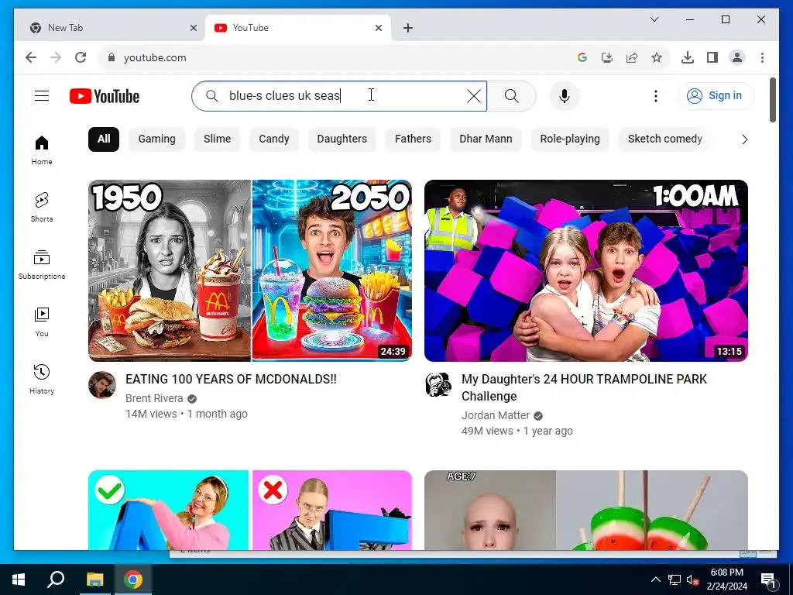Reload the YouTube page
Image resolution: width=793 pixels, height=595 pixels.
[81, 57]
